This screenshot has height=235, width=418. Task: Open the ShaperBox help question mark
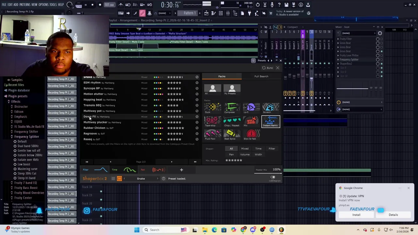click(x=164, y=179)
